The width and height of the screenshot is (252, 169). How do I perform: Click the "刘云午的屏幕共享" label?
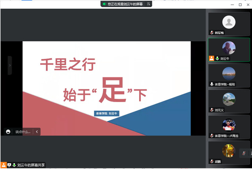[x=31, y=165]
